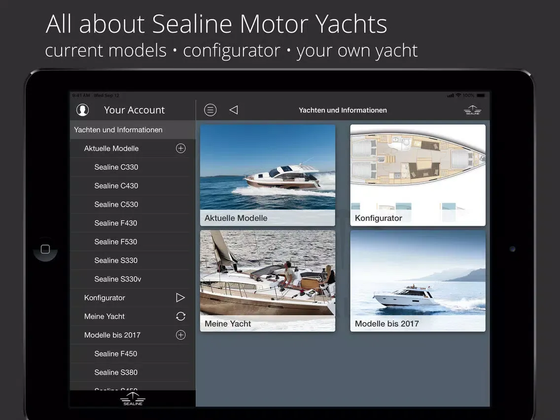Tap the Your Account heading
This screenshot has width=560, height=420.
coord(134,110)
